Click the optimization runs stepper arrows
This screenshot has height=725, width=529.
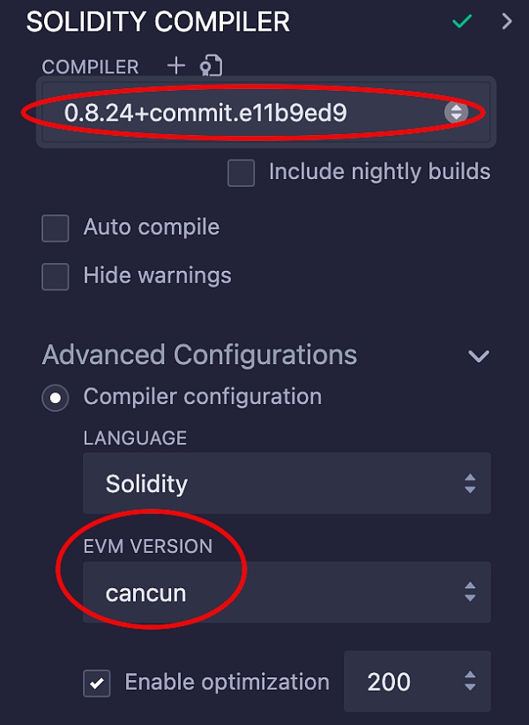tap(473, 682)
